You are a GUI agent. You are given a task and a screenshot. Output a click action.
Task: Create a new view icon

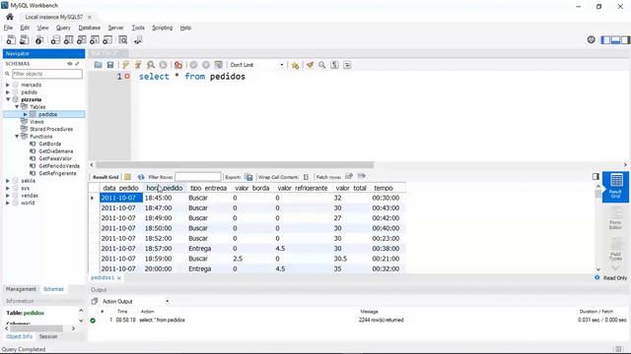pyautogui.click(x=81, y=39)
